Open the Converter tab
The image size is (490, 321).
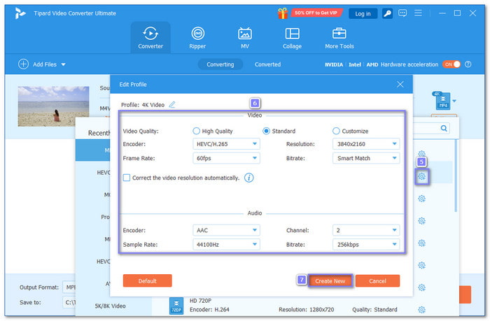tap(150, 38)
